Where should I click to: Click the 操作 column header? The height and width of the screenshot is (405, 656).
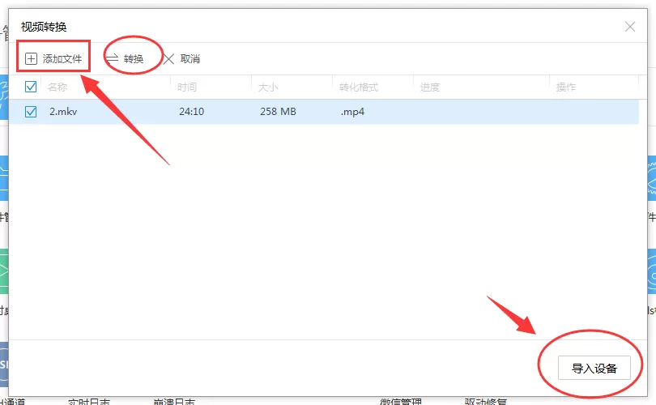tap(566, 87)
